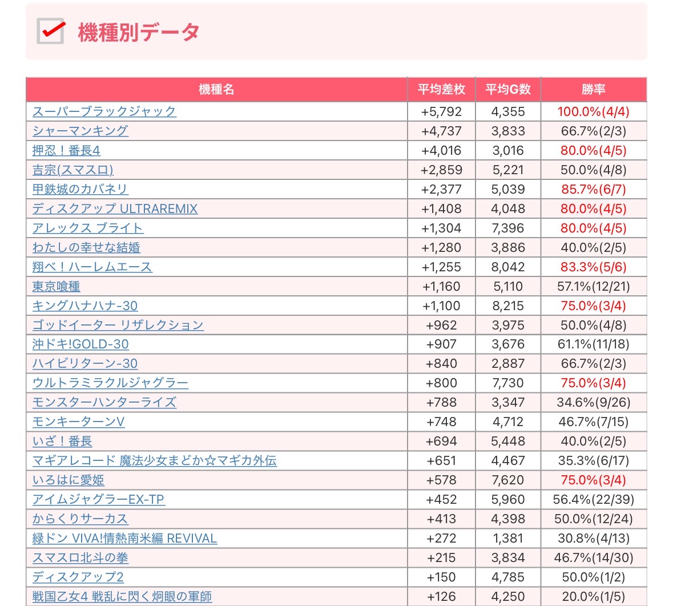Select the 7,396 average games cell
This screenshot has height=606, width=673.
[x=508, y=228]
